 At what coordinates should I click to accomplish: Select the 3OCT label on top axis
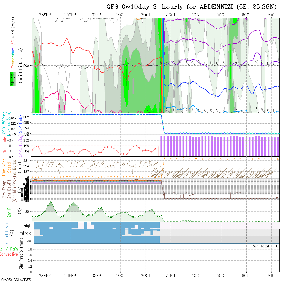[170, 15]
